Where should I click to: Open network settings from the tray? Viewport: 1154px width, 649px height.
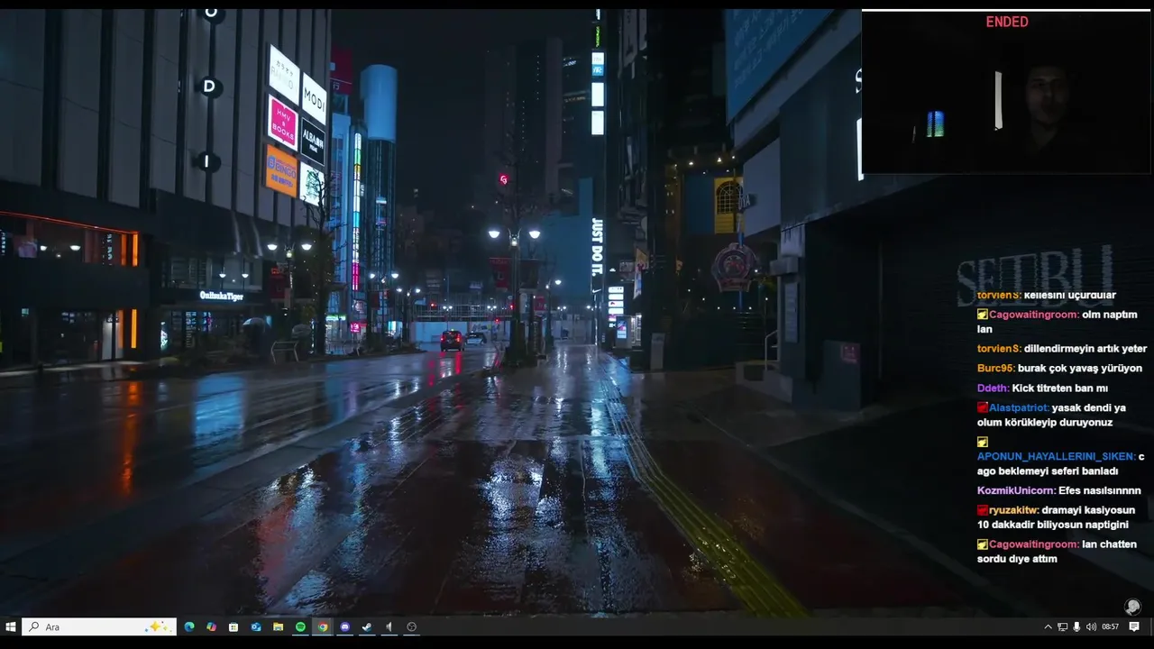point(1062,626)
